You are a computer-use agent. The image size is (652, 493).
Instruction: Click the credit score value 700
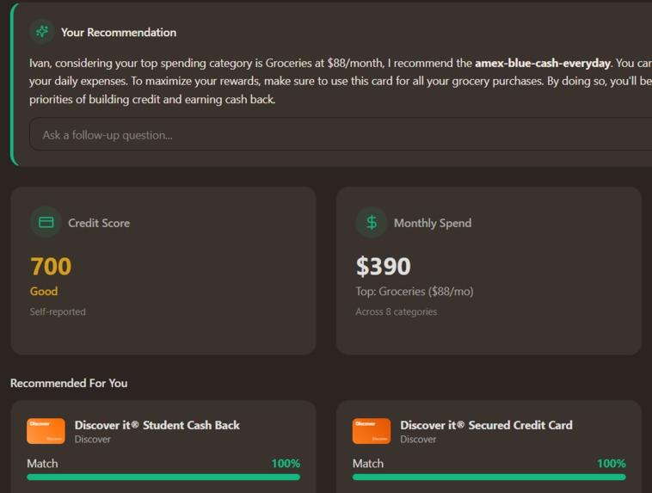click(x=51, y=266)
